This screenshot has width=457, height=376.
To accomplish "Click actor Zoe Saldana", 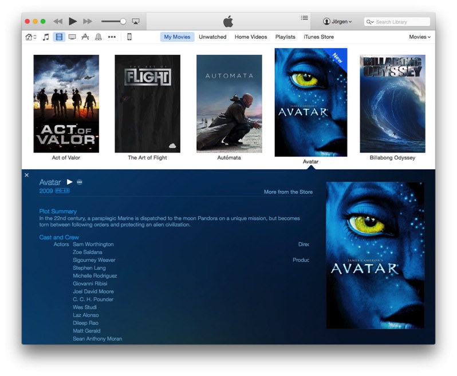I will 88,252.
